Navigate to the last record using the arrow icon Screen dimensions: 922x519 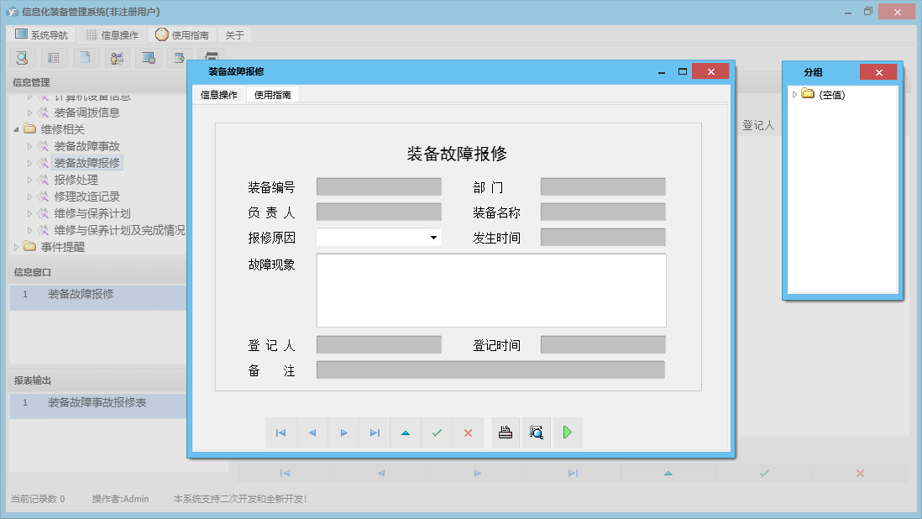pos(375,432)
